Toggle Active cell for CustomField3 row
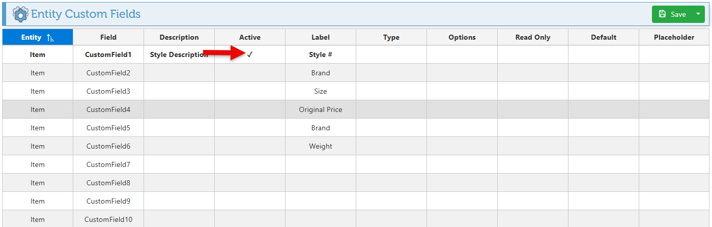Image resolution: width=712 pixels, height=227 pixels. (x=250, y=91)
